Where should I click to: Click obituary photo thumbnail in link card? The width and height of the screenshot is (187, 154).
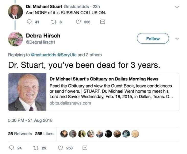pos(28,92)
